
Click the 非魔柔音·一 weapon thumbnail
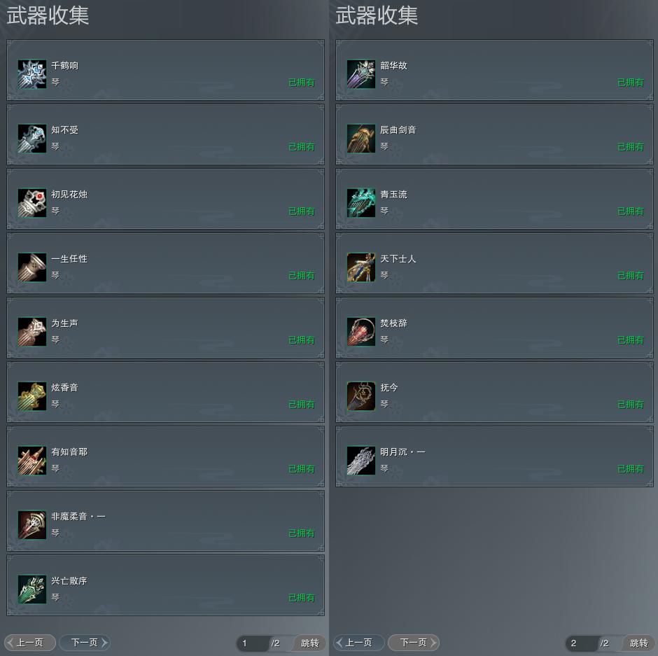pyautogui.click(x=32, y=525)
